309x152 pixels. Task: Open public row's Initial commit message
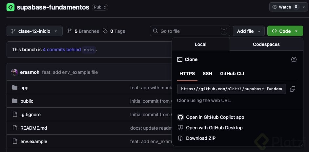151,101
